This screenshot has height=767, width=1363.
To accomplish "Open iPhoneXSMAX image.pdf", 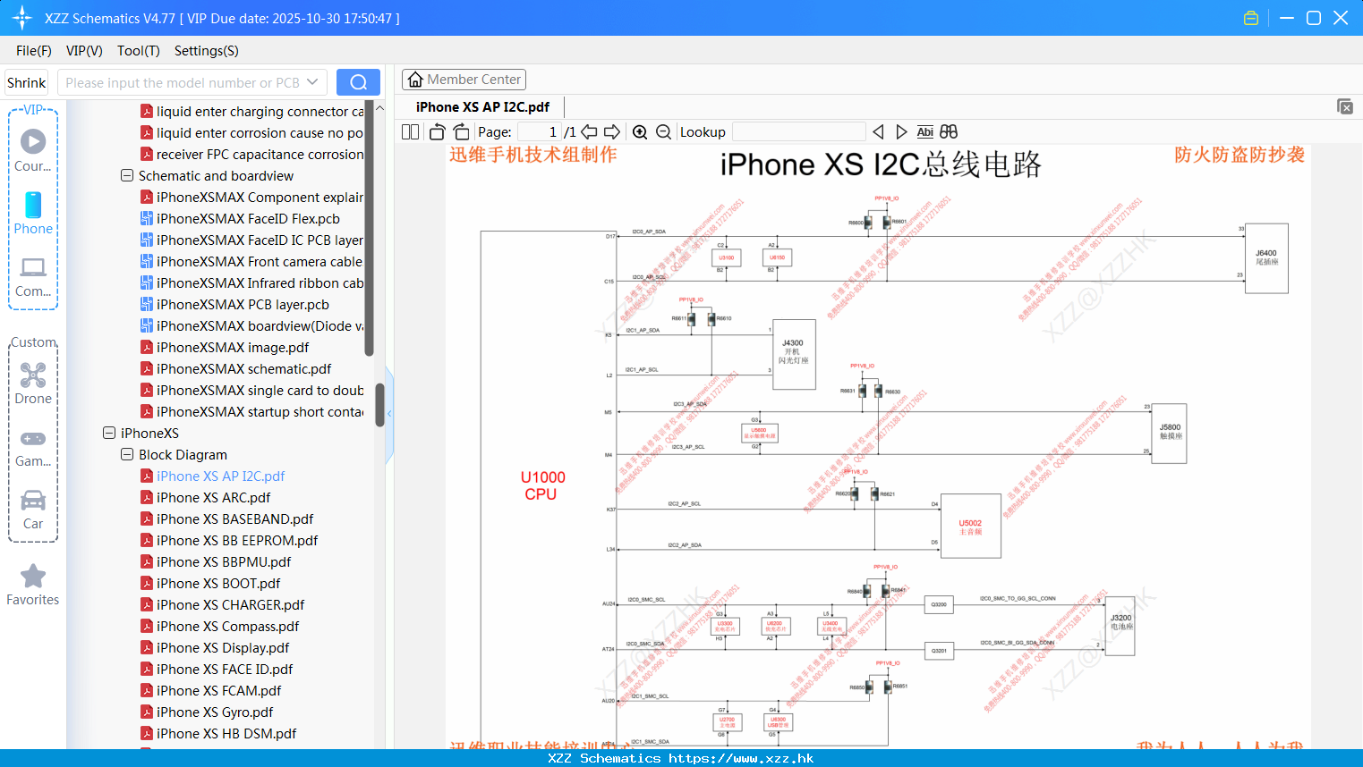I will (x=233, y=348).
